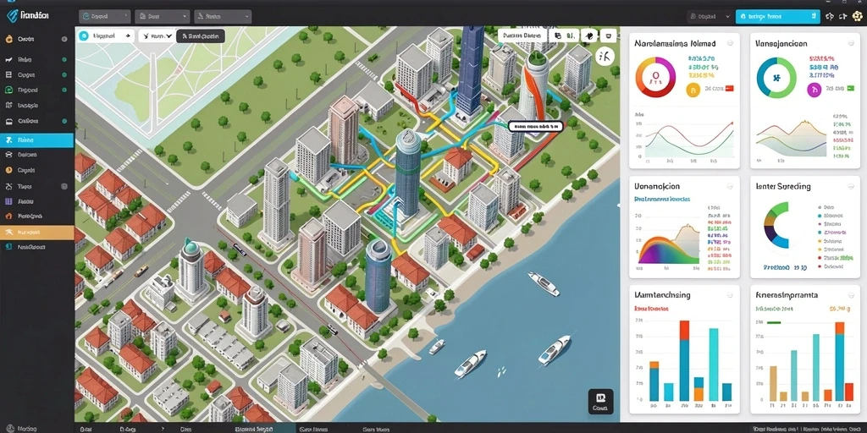867x433 pixels.
Task: Click the half-ring chart in the 'Ienter Sureding' card
Action: [x=776, y=225]
